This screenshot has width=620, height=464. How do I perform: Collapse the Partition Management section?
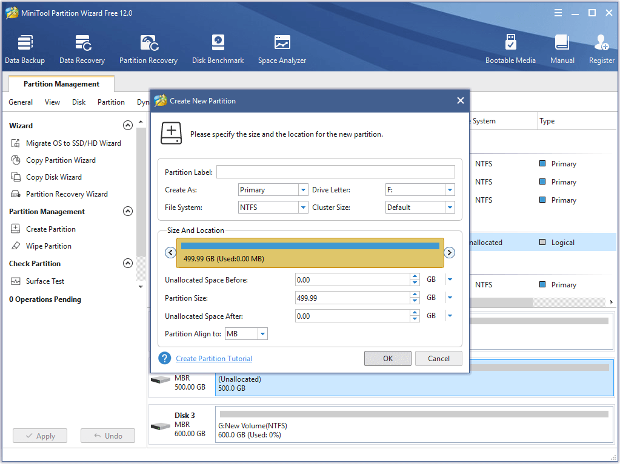128,212
